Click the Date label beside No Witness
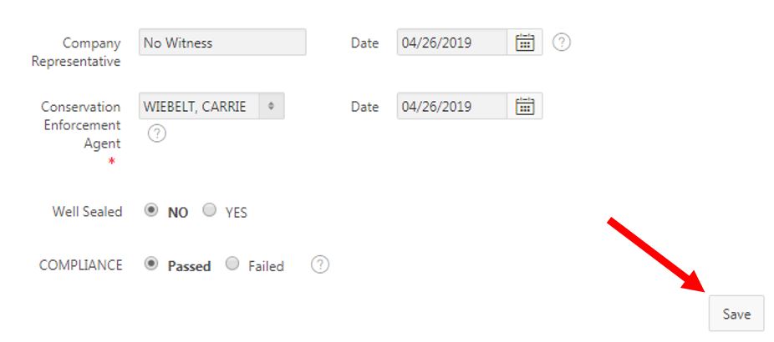The height and width of the screenshot is (342, 774). 364,43
